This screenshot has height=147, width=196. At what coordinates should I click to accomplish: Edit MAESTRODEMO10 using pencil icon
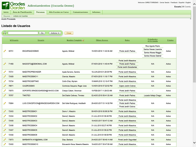[x=5, y=144]
